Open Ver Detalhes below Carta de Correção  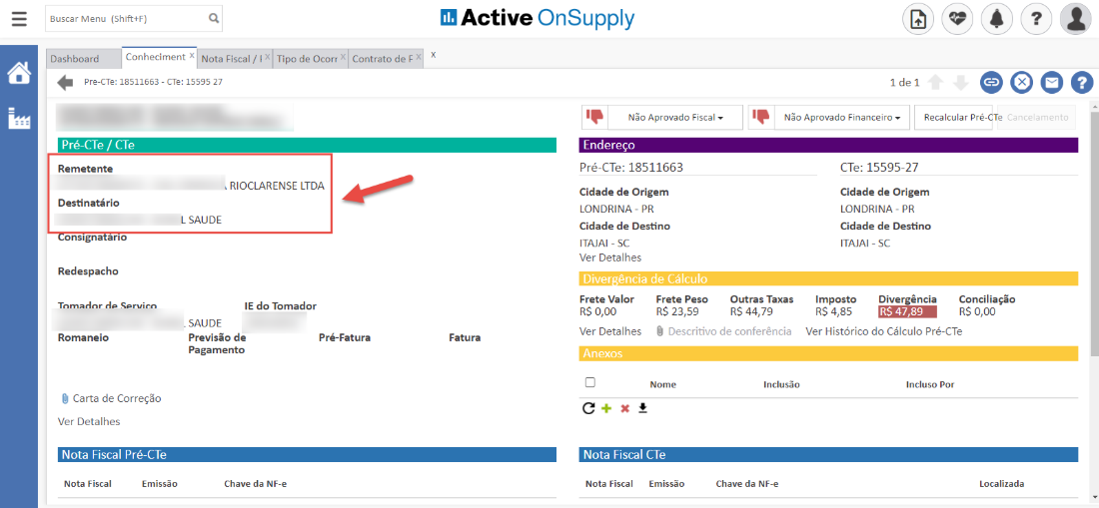[89, 421]
